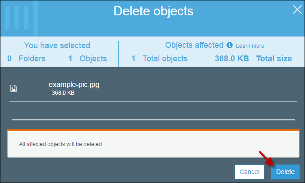This screenshot has width=305, height=183.
Task: Click the All affected objects will be deleted notice
Action: click(60, 144)
